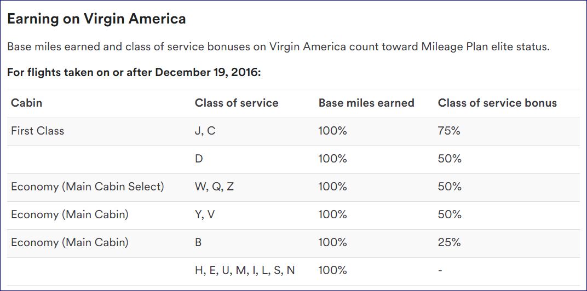
Task: Click the "Earning on Virgin America" heading
Action: pyautogui.click(x=96, y=19)
